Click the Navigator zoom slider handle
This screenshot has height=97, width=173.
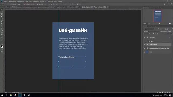coord(159,24)
